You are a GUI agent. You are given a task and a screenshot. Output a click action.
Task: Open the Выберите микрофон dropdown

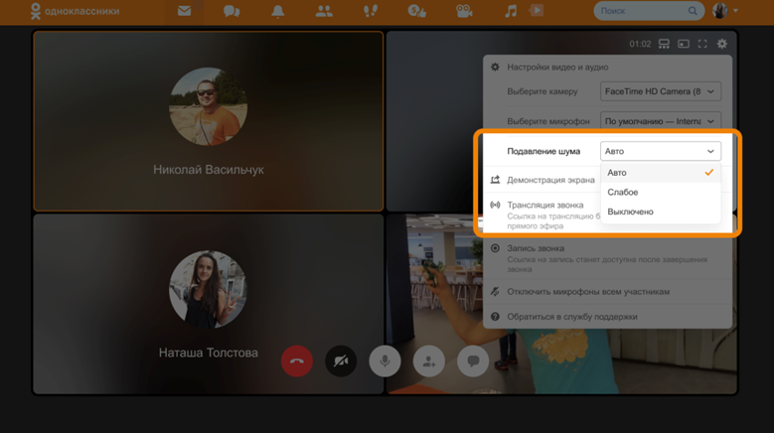coord(661,121)
